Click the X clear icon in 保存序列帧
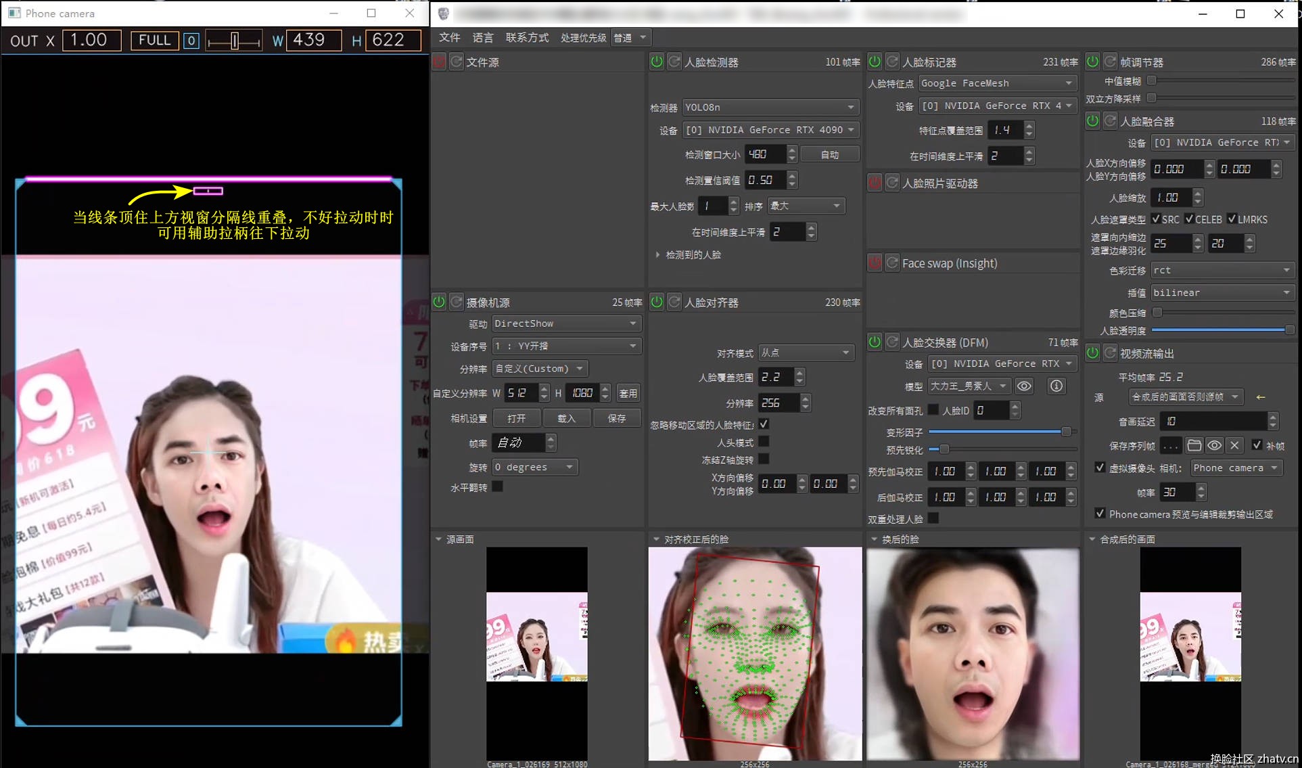Screen dimensions: 1302x768 point(1234,445)
